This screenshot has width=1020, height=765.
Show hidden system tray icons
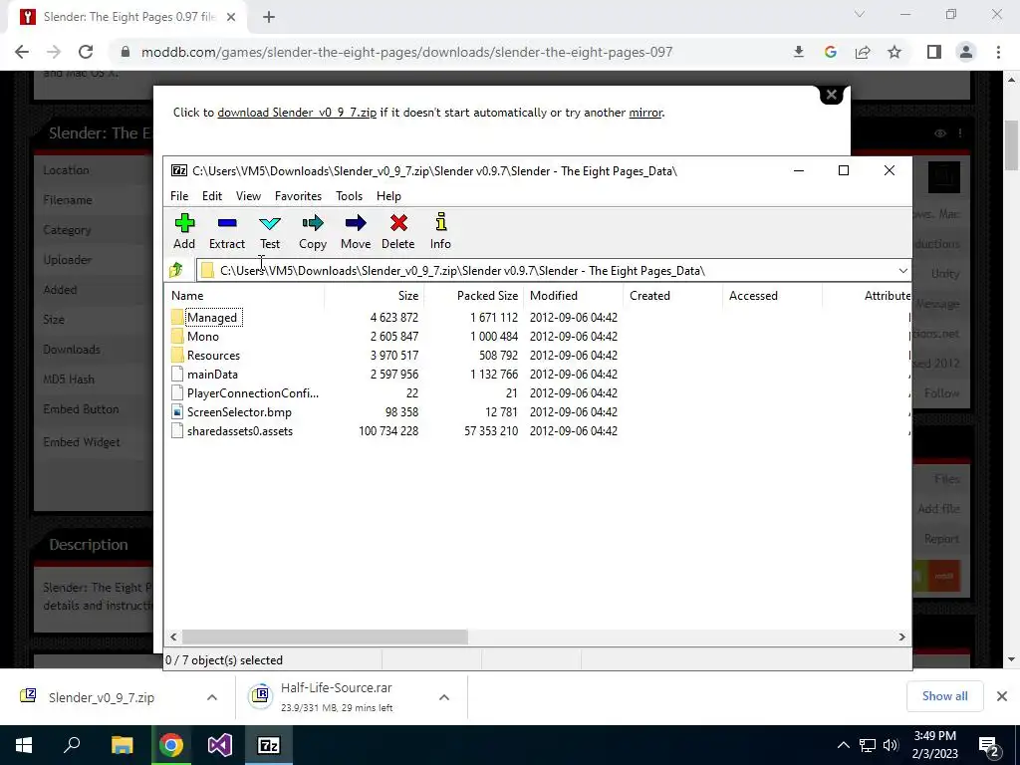[x=843, y=745]
